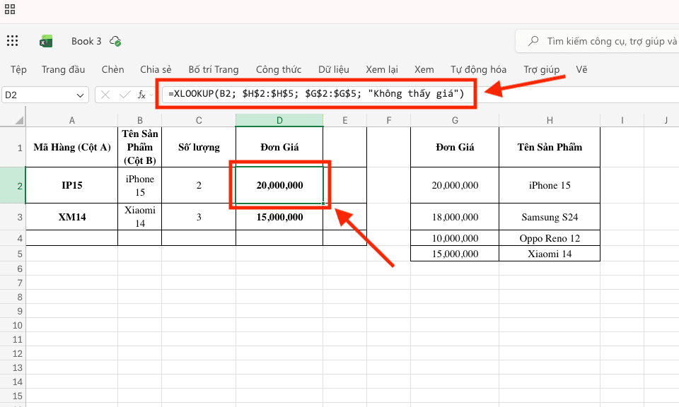Select the iPhone 15 cell in column H
The width and height of the screenshot is (679, 407).
pyautogui.click(x=550, y=185)
